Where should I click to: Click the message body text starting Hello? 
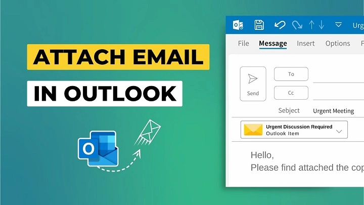click(262, 155)
